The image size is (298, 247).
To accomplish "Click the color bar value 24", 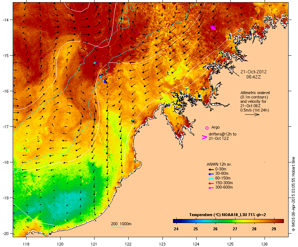I will 176,229.
